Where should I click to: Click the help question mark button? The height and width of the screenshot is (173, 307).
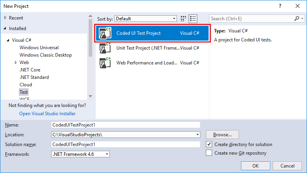click(280, 6)
